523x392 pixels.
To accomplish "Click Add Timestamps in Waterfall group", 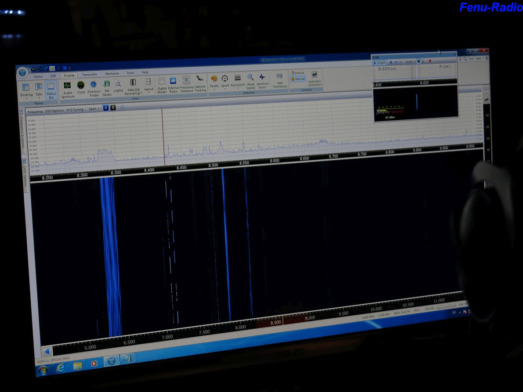I will [280, 81].
